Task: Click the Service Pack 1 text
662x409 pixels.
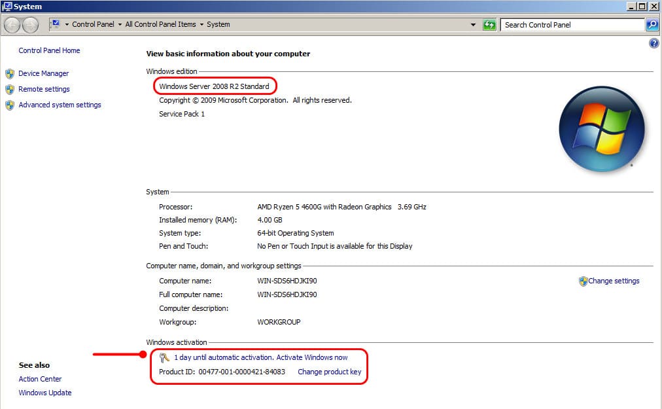Action: [182, 114]
